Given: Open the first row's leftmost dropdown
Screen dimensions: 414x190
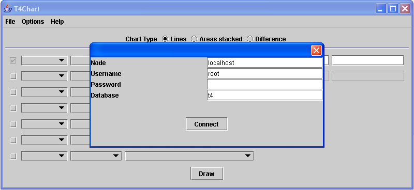Looking at the screenshot, I should (45, 60).
